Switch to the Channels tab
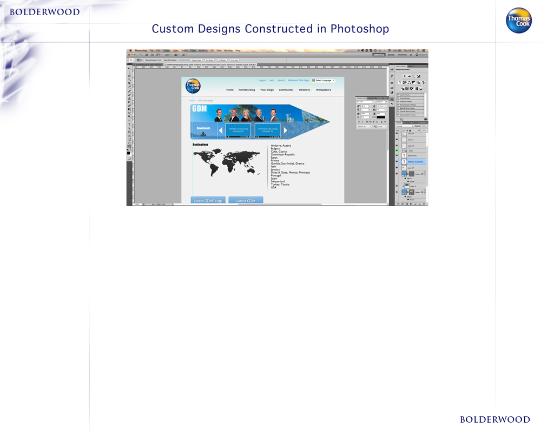The image size is (541, 433). [x=407, y=122]
